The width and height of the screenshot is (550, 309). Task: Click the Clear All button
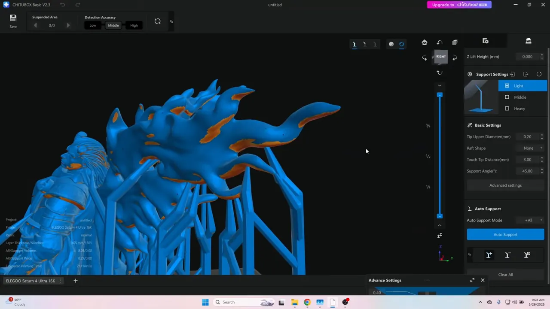(505, 275)
